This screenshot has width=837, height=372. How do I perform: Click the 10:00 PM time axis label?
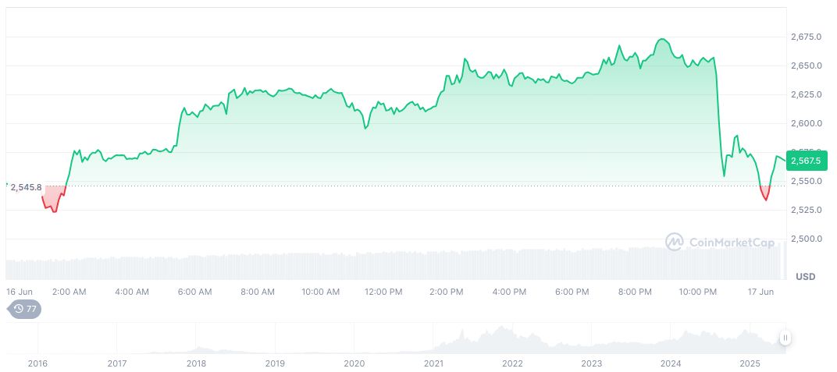[x=698, y=292]
